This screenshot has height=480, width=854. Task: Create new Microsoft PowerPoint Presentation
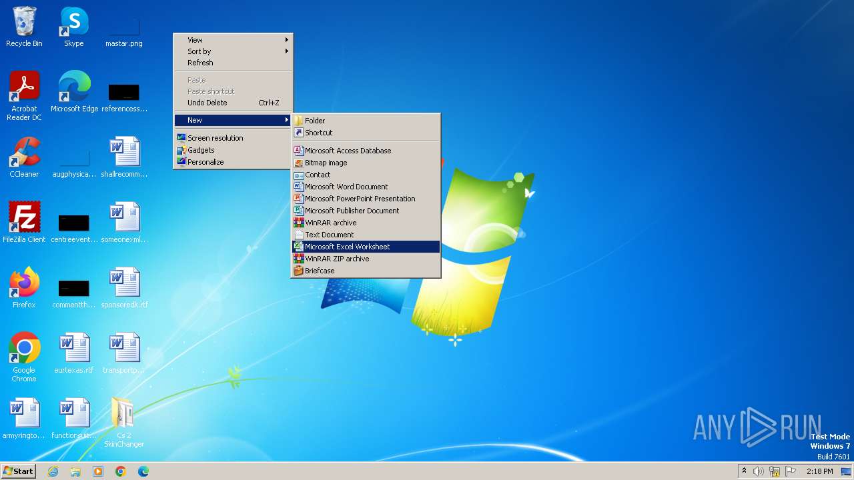pyautogui.click(x=366, y=199)
